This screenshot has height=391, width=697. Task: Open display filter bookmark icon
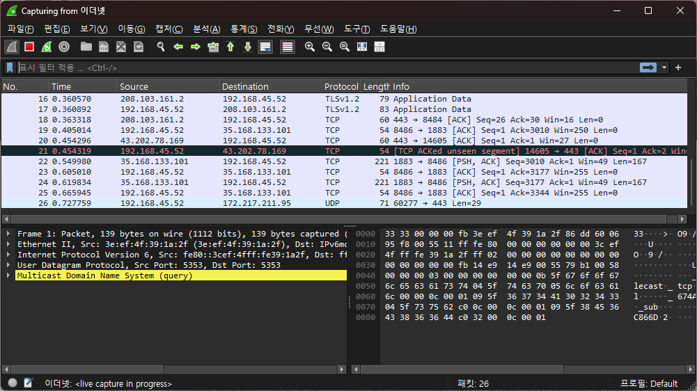pyautogui.click(x=10, y=67)
